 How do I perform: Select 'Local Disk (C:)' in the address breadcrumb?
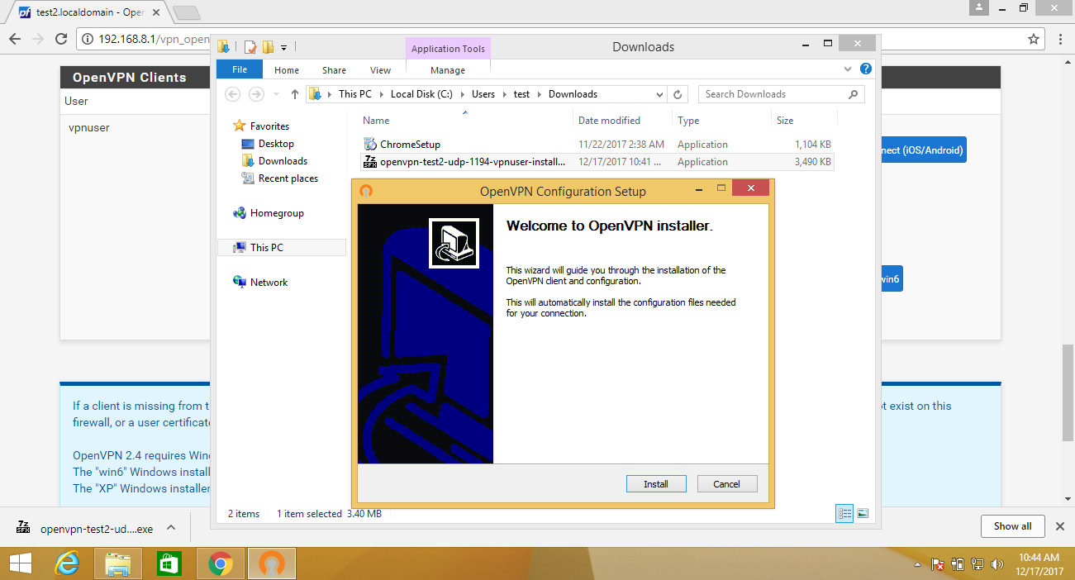click(x=421, y=94)
